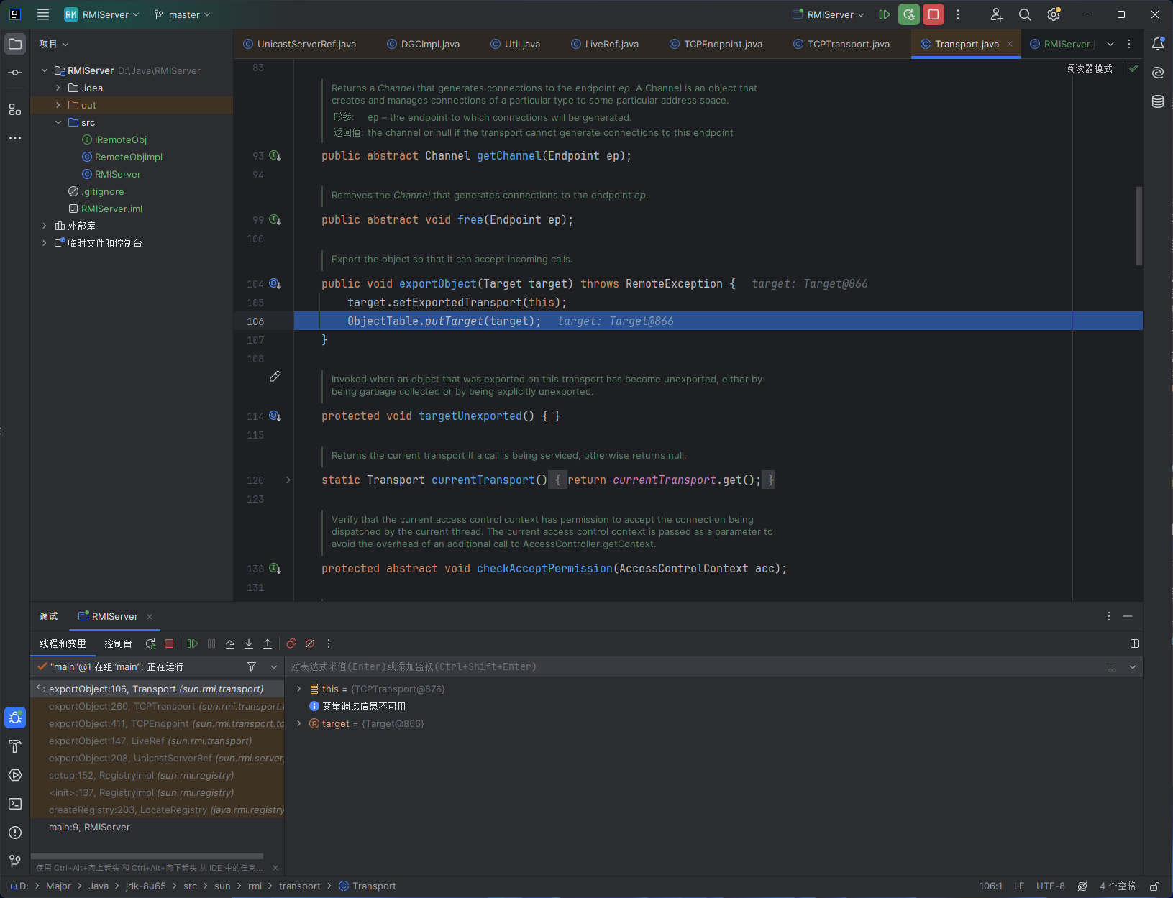Switch to LiveRef.java tab

(605, 44)
